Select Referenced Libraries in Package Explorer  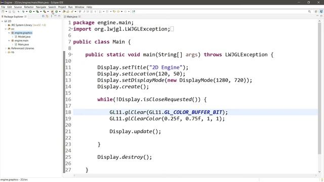click(x=22, y=49)
